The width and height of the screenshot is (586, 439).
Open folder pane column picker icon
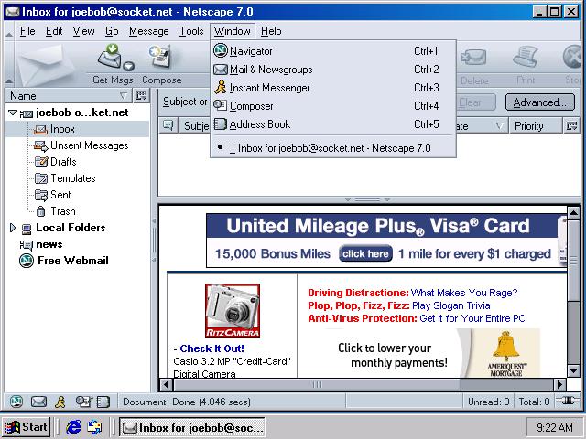pyautogui.click(x=142, y=96)
